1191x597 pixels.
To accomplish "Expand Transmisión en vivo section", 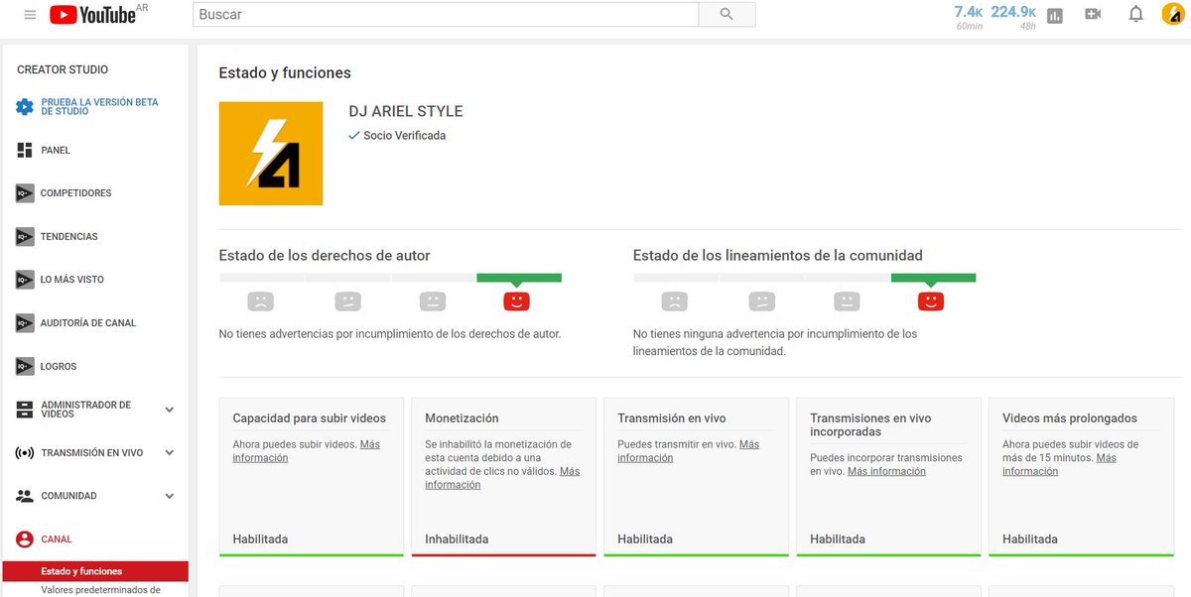I will 170,453.
